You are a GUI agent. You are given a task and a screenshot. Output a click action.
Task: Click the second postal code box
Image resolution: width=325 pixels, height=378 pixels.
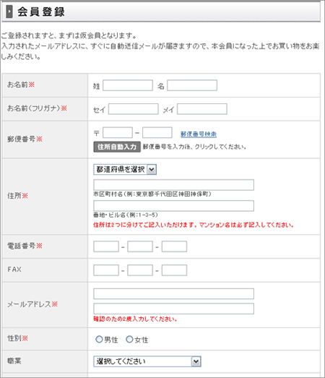pyautogui.click(x=157, y=132)
